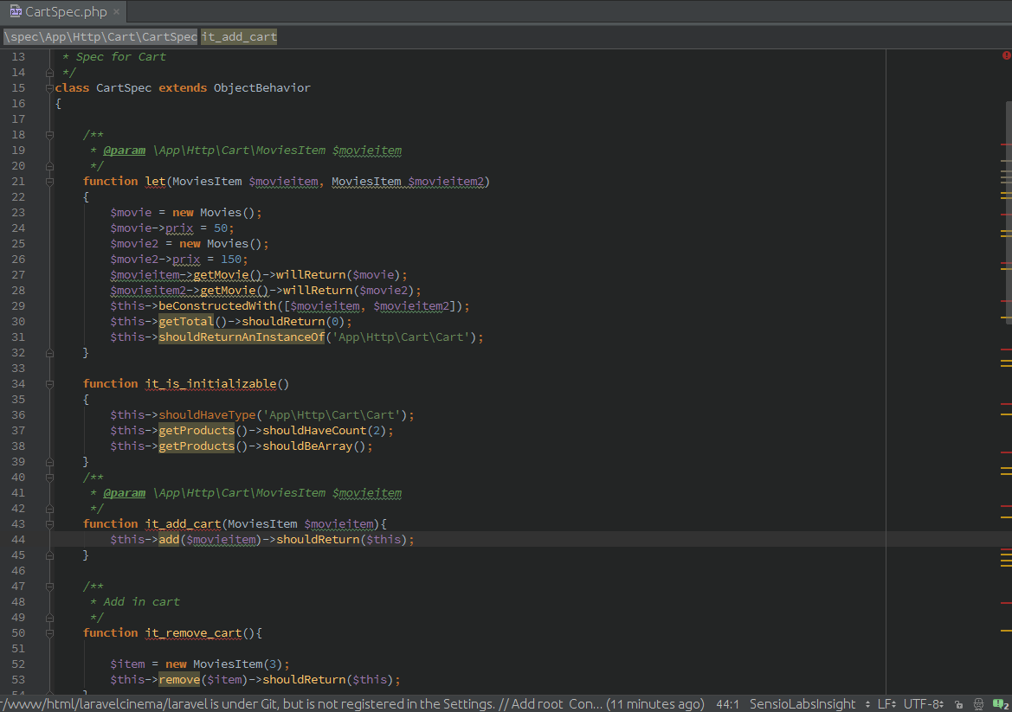Click the it_add_cart breadcrumb
This screenshot has height=712, width=1012.
point(239,36)
